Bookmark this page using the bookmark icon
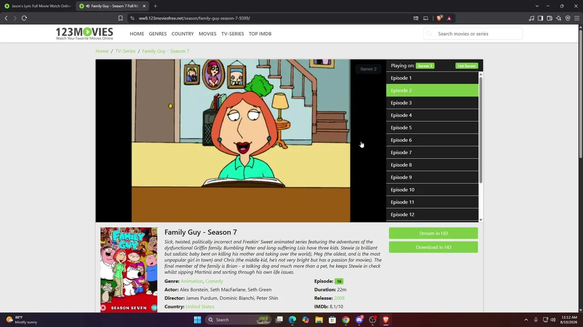Viewport: 583px width, 327px height. point(120,18)
